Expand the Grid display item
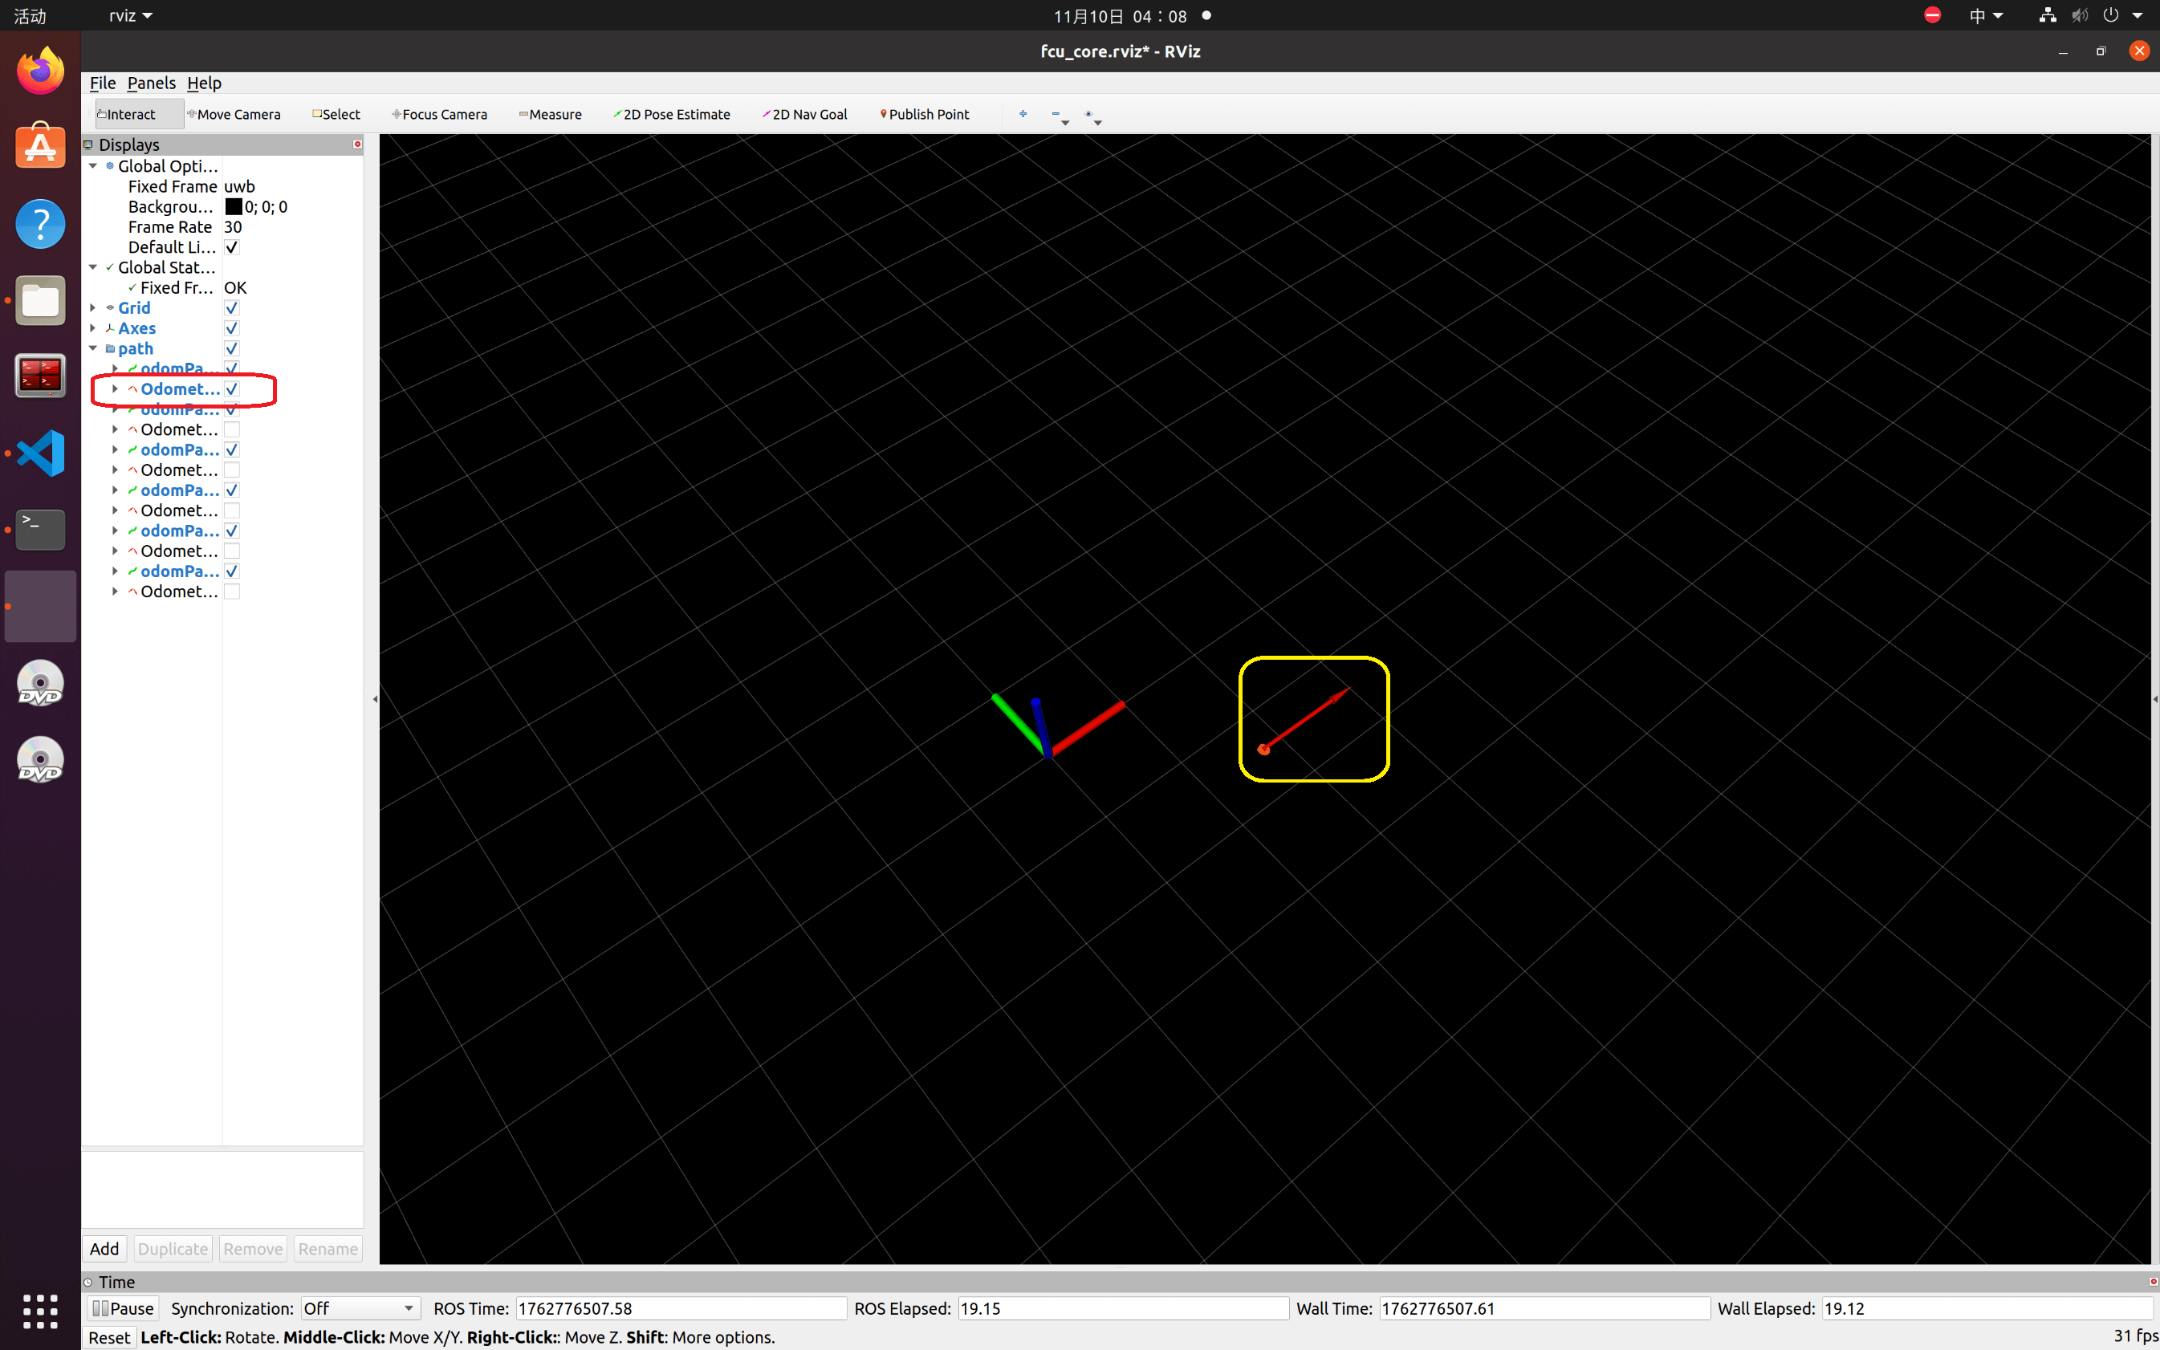This screenshot has height=1350, width=2160. pos(93,308)
